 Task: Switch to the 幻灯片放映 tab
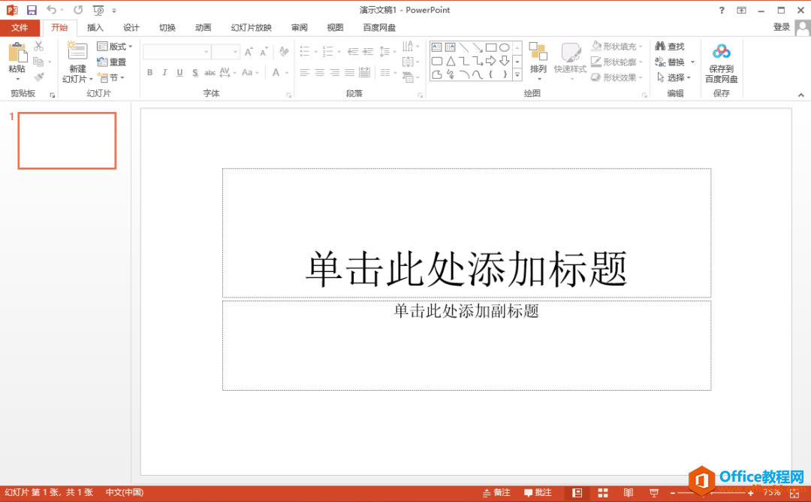point(252,28)
